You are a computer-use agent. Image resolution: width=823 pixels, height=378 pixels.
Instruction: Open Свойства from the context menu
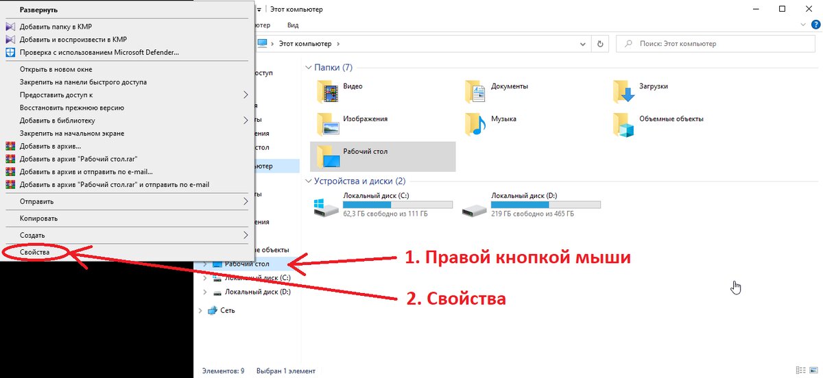pos(35,252)
